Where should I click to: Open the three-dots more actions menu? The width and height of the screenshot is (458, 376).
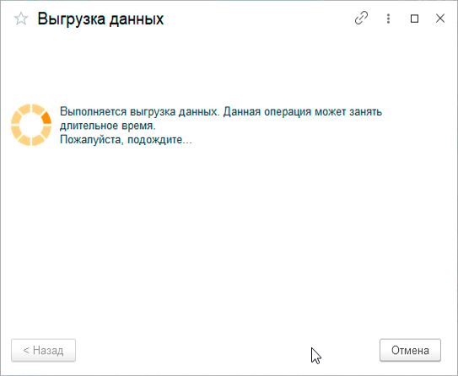[388, 19]
